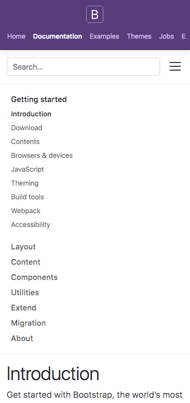The image size is (190, 403).
Task: Expand the Layout section
Action: (x=23, y=247)
